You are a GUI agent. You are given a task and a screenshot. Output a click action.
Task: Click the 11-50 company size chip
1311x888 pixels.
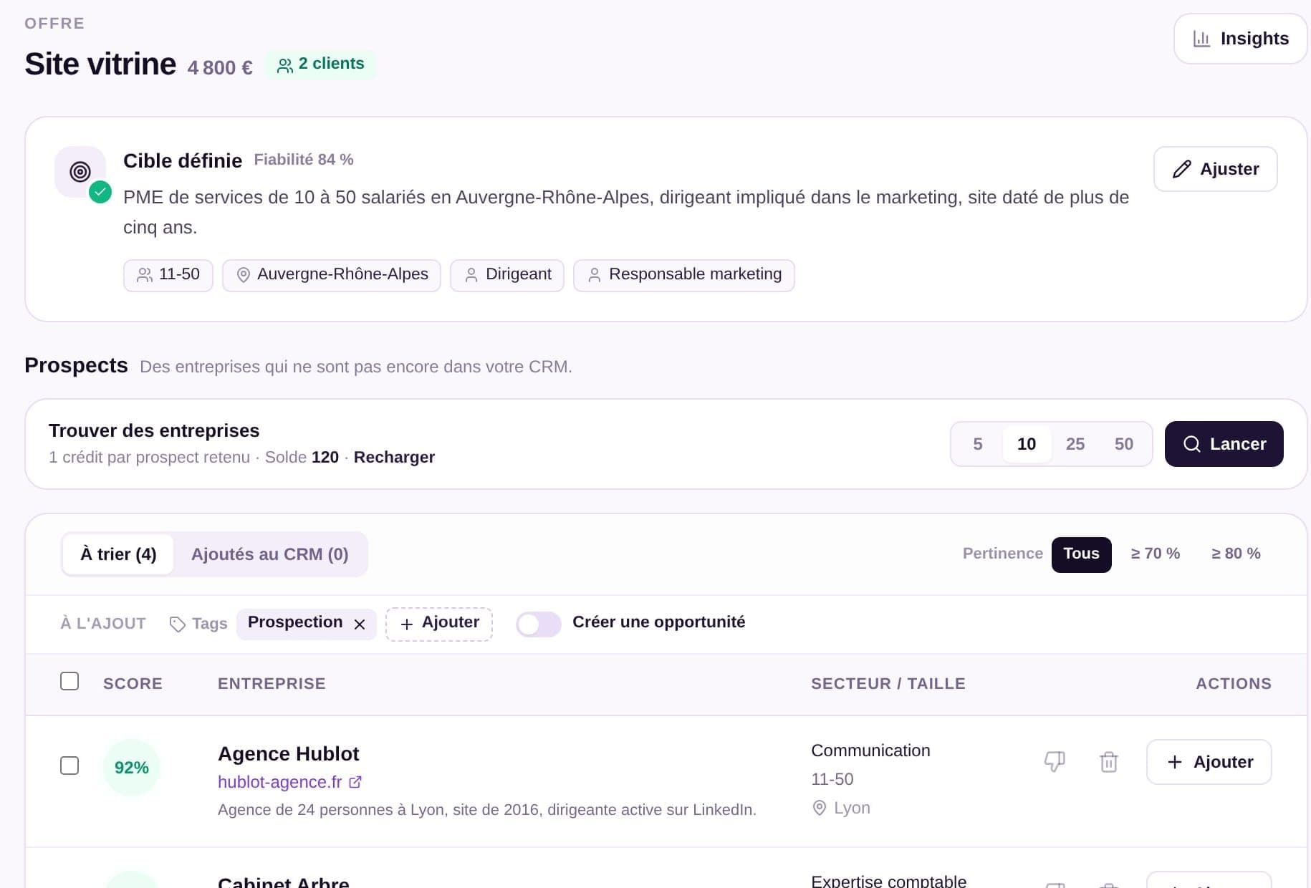coord(168,275)
